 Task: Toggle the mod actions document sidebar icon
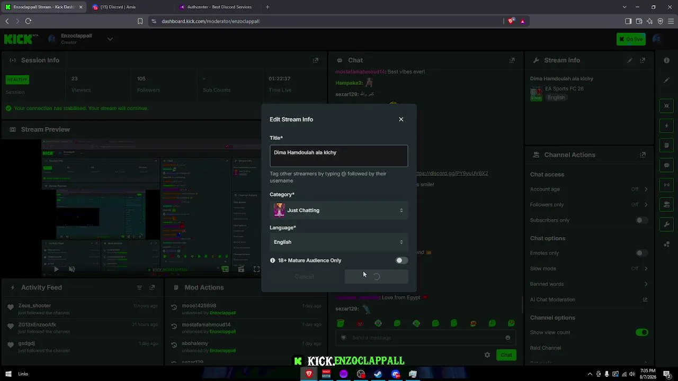click(667, 146)
